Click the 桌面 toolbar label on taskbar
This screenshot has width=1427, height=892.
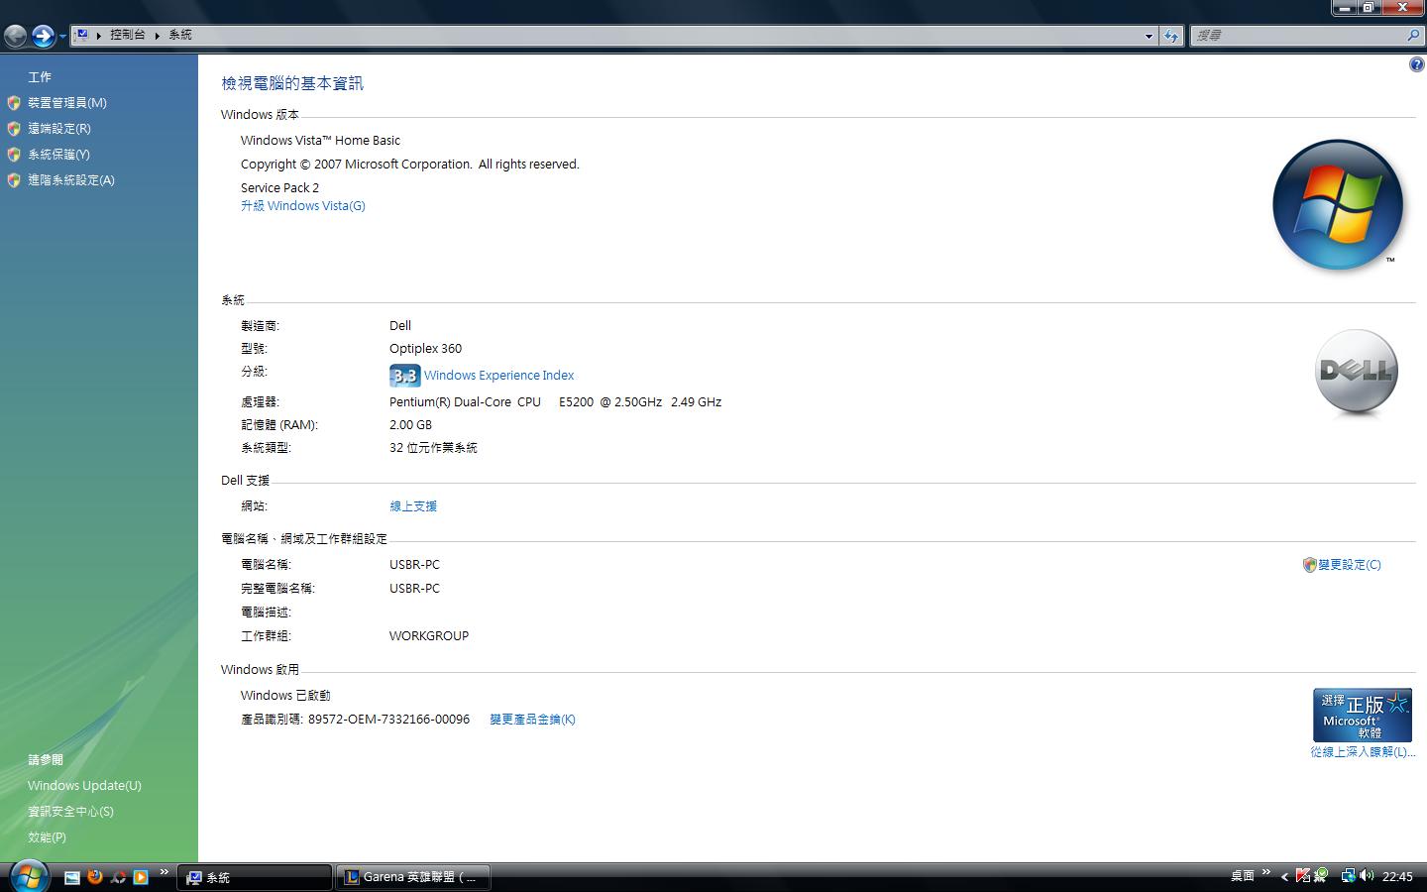tap(1243, 876)
